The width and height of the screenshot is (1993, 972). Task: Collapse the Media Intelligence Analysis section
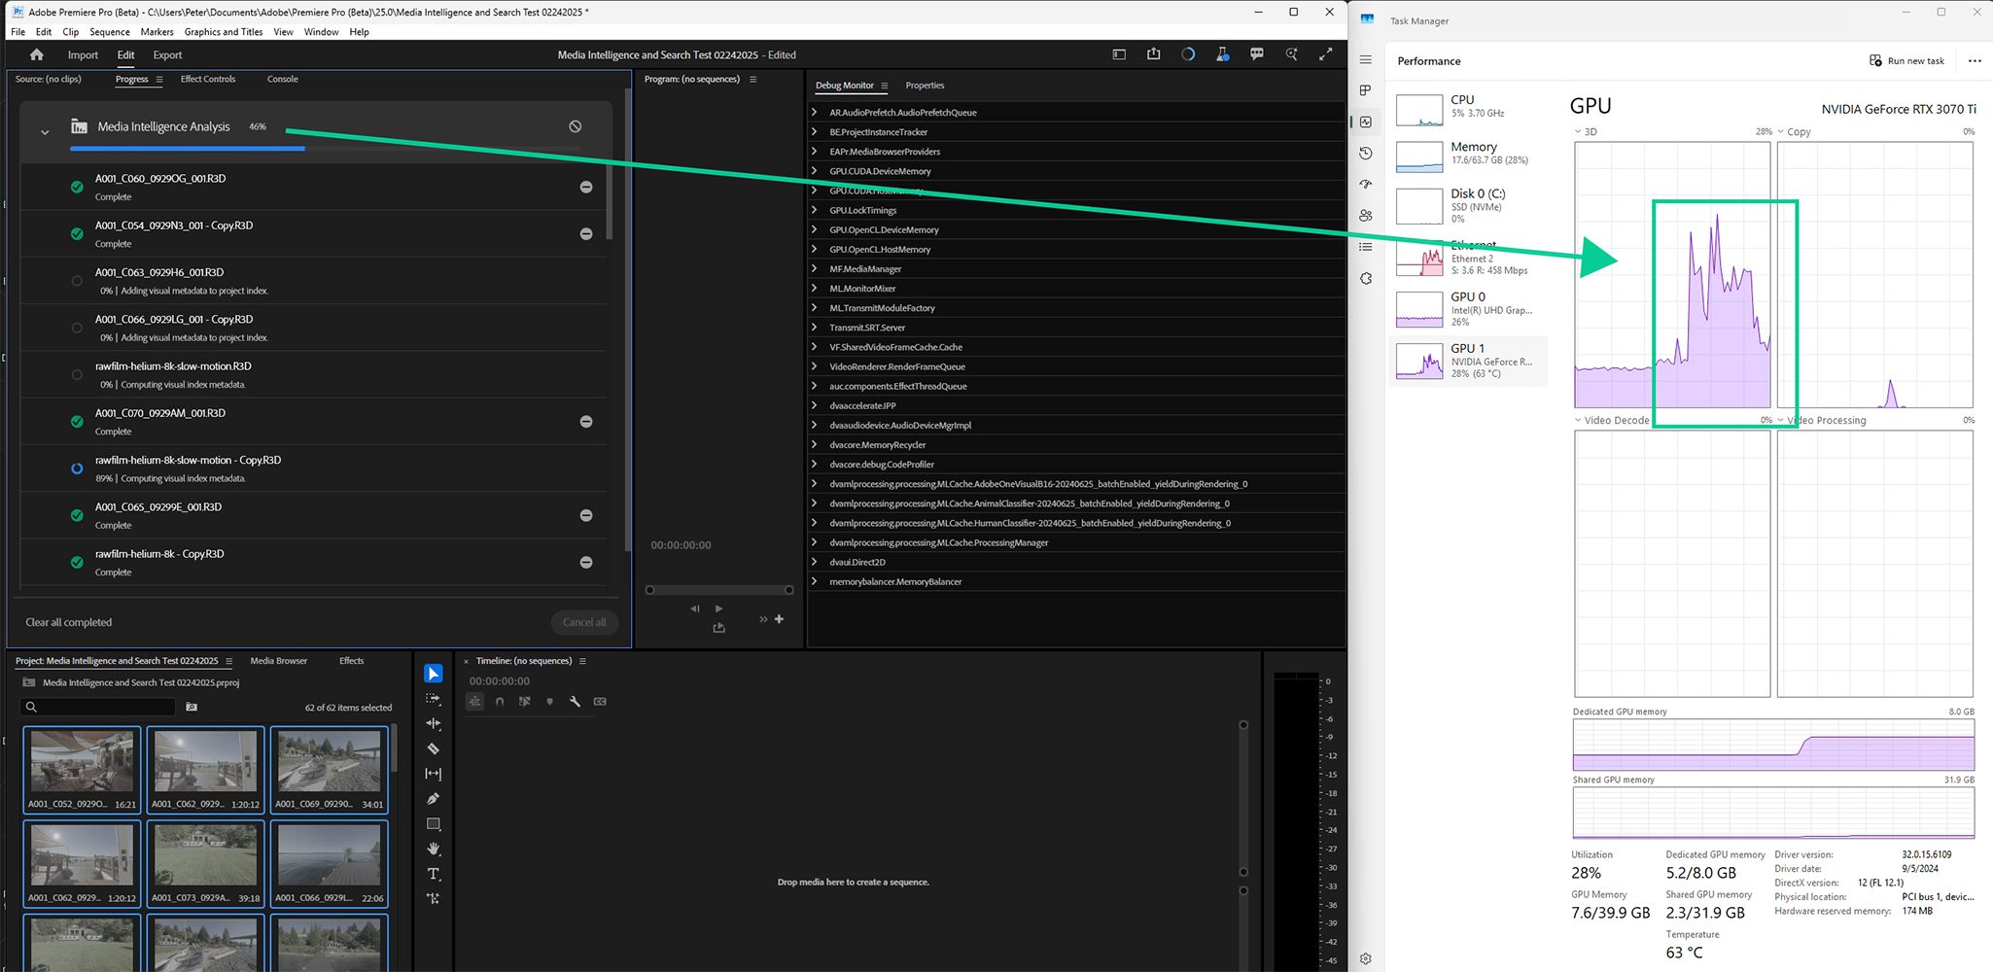point(44,132)
